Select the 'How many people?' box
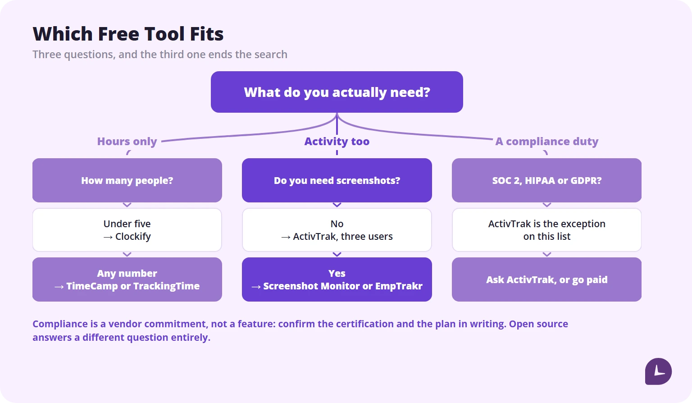This screenshot has height=403, width=692. (127, 180)
